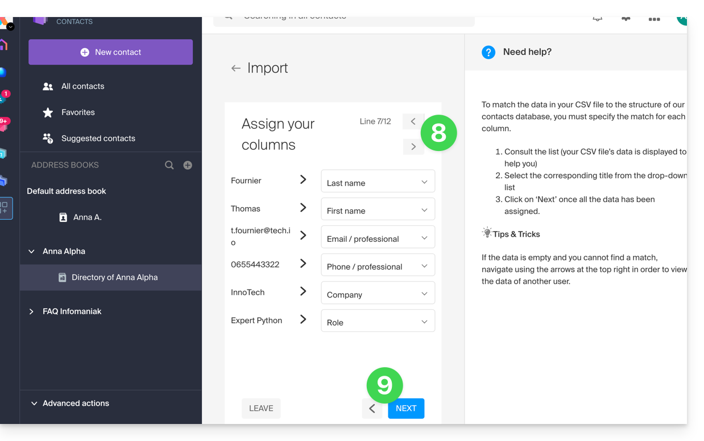This screenshot has height=441, width=704.
Task: Open the Company column dropdown
Action: (x=378, y=293)
